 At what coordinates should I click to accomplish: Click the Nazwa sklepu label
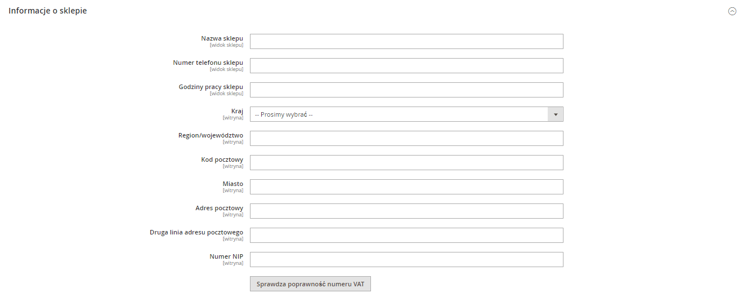[222, 38]
